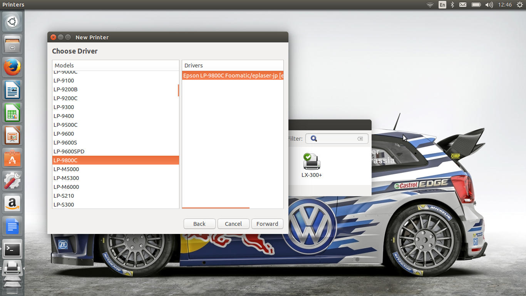The width and height of the screenshot is (526, 296).
Task: Select model LP-9800C
Action: (116, 160)
